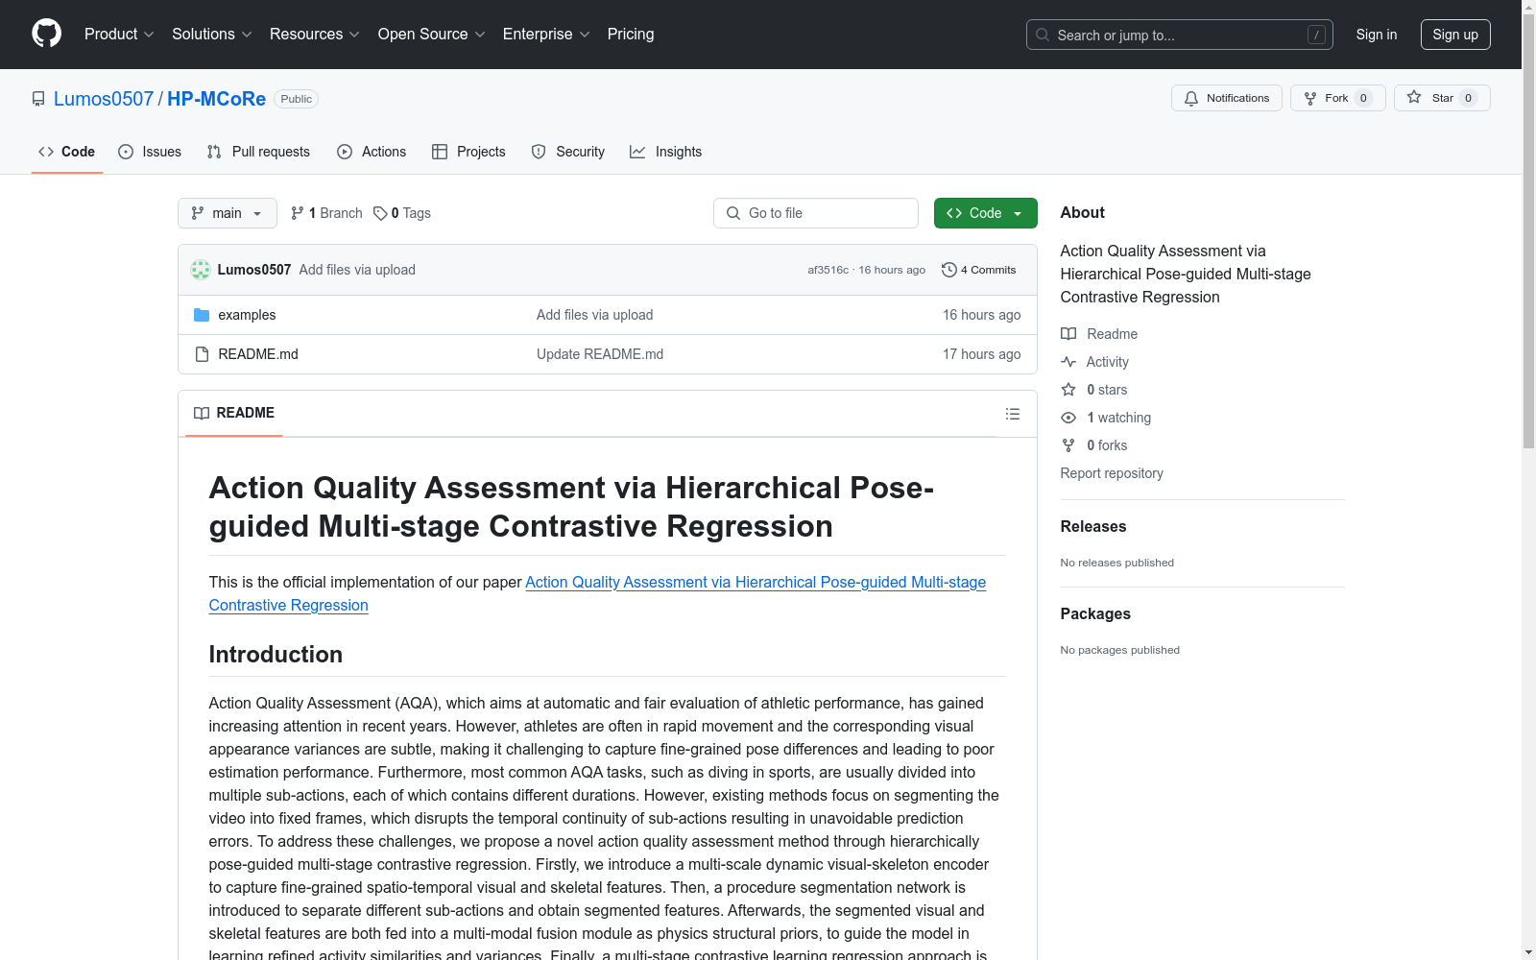Click the Sign up button
Viewport: 1536px width, 960px height.
(x=1455, y=35)
